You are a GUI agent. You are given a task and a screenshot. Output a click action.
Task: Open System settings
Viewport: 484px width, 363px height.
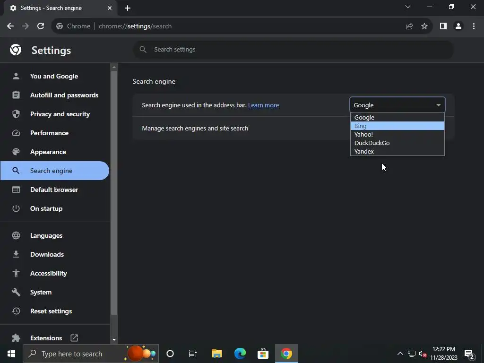point(55,292)
